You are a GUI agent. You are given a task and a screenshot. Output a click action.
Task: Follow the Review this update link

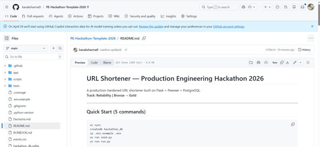(x=151, y=26)
